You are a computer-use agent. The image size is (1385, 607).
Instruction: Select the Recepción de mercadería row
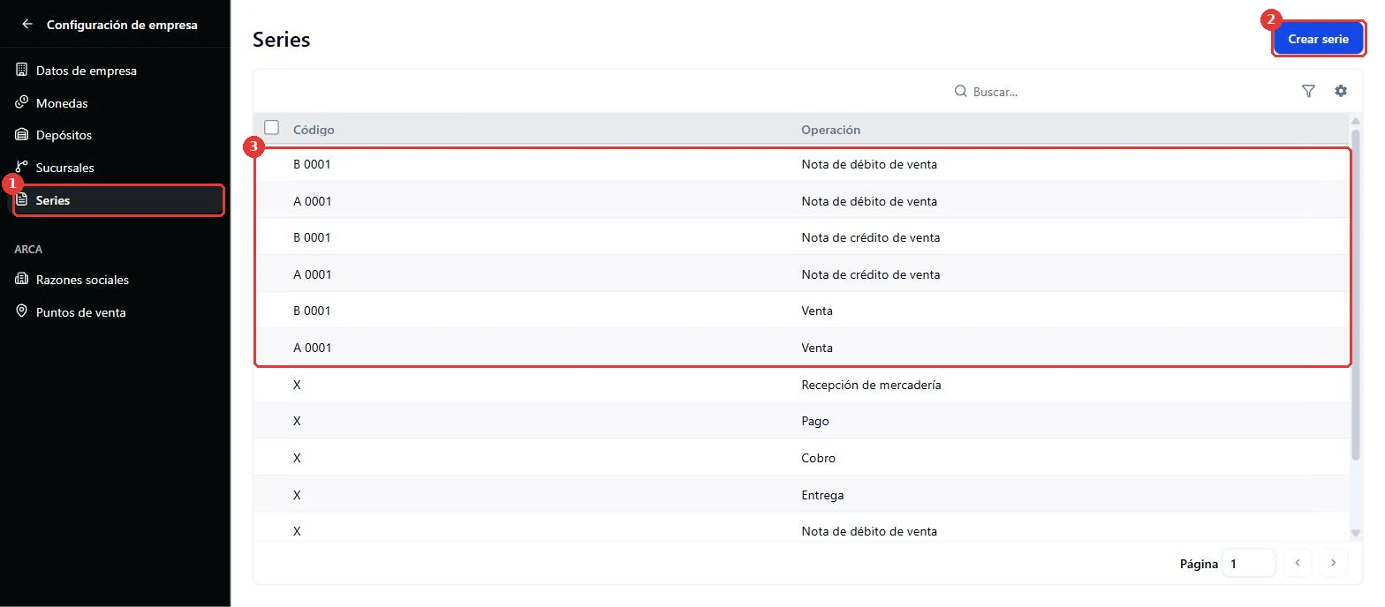[x=802, y=385]
